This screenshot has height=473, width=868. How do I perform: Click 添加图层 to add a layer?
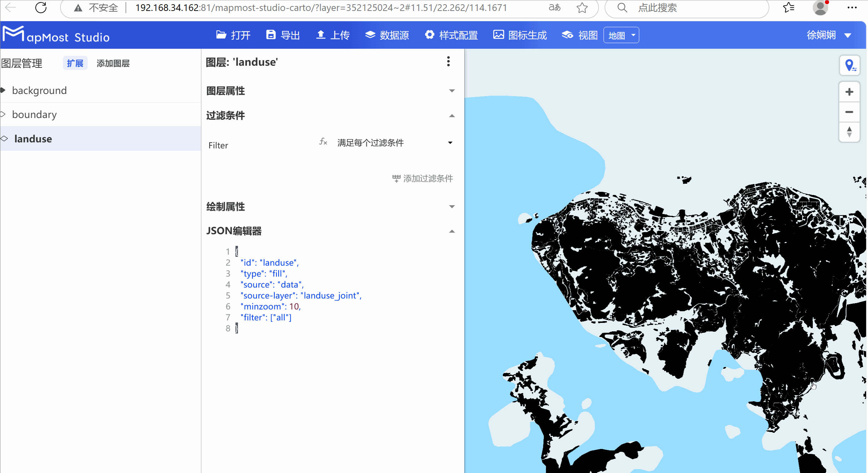click(113, 63)
